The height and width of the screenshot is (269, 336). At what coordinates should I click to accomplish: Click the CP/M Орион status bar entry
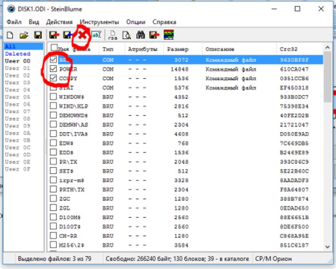point(273,259)
